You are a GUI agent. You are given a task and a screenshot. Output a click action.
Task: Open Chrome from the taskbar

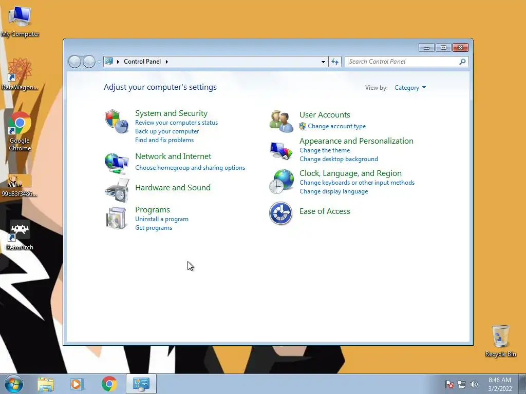coord(109,384)
